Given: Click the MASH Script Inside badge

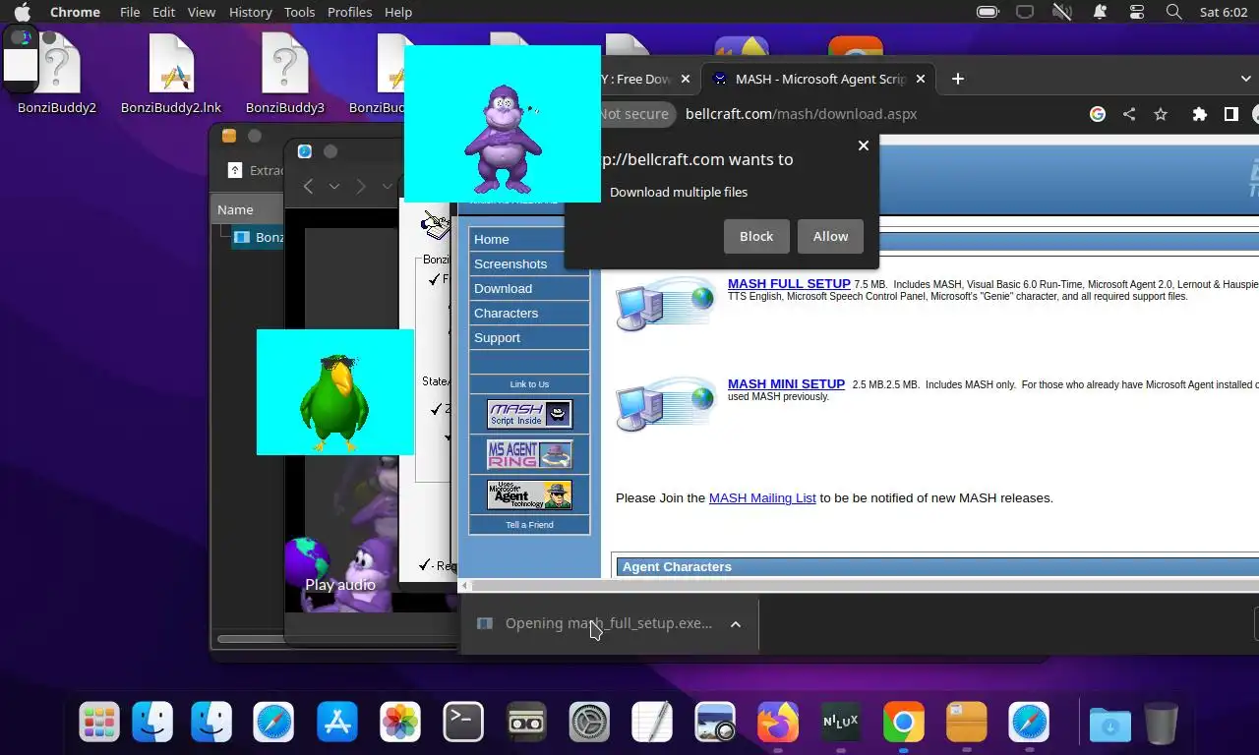Looking at the screenshot, I should pos(529,414).
